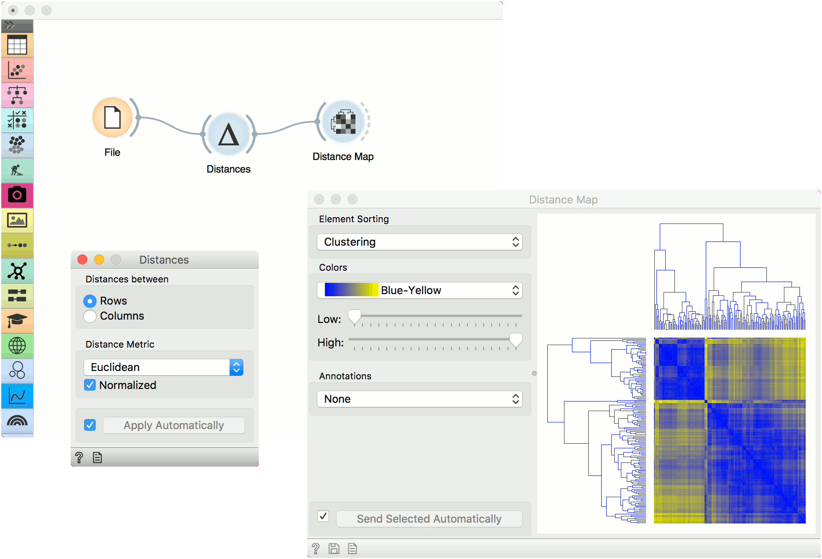
Task: Expand the Blue-Yellow colors dropdown
Action: 419,290
